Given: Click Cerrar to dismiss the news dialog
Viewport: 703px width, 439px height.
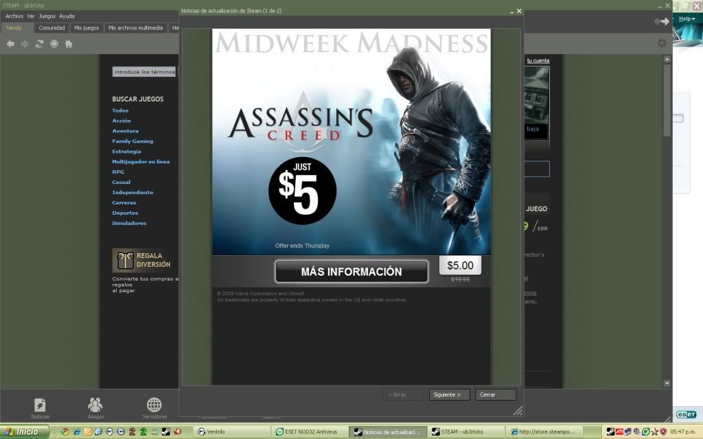Looking at the screenshot, I should 496,394.
